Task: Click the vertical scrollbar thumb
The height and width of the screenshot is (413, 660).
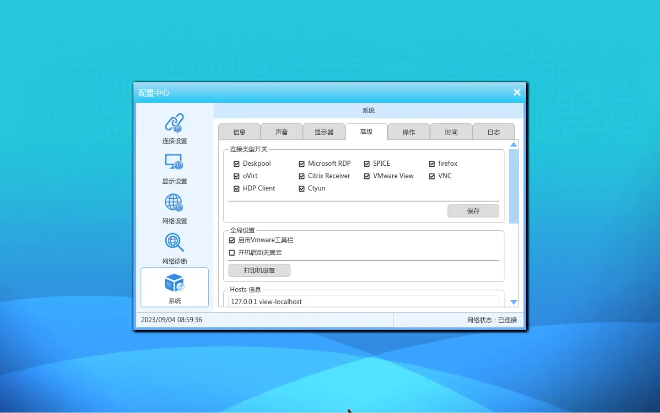Action: click(514, 186)
